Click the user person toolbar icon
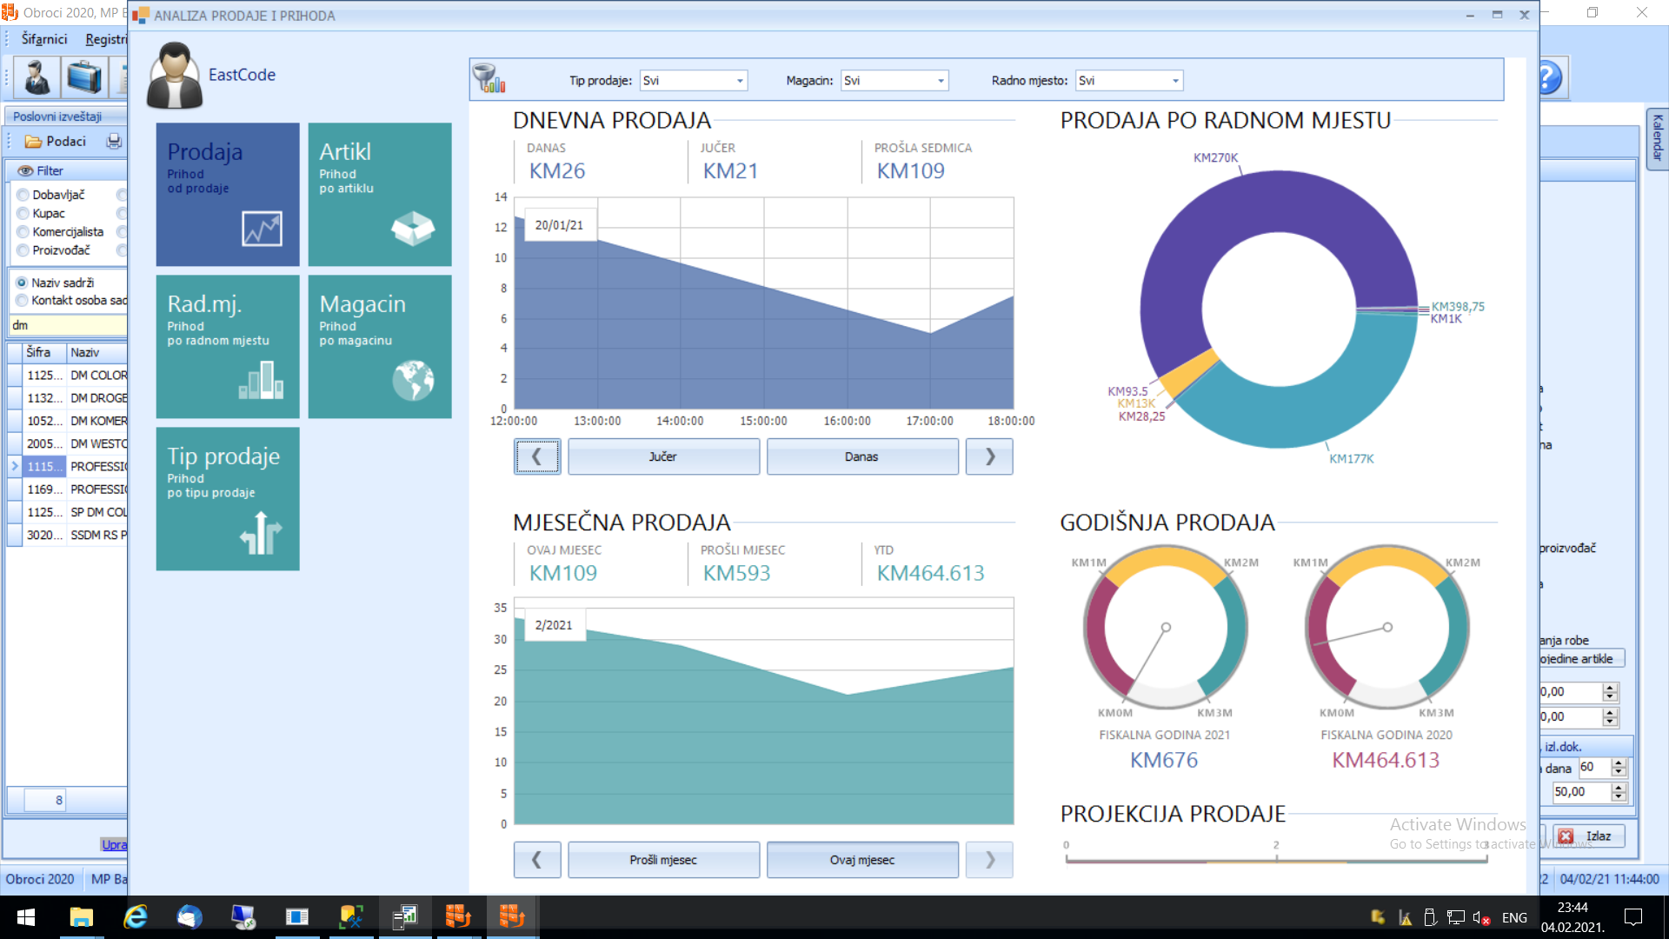This screenshot has height=939, width=1669. pyautogui.click(x=37, y=77)
